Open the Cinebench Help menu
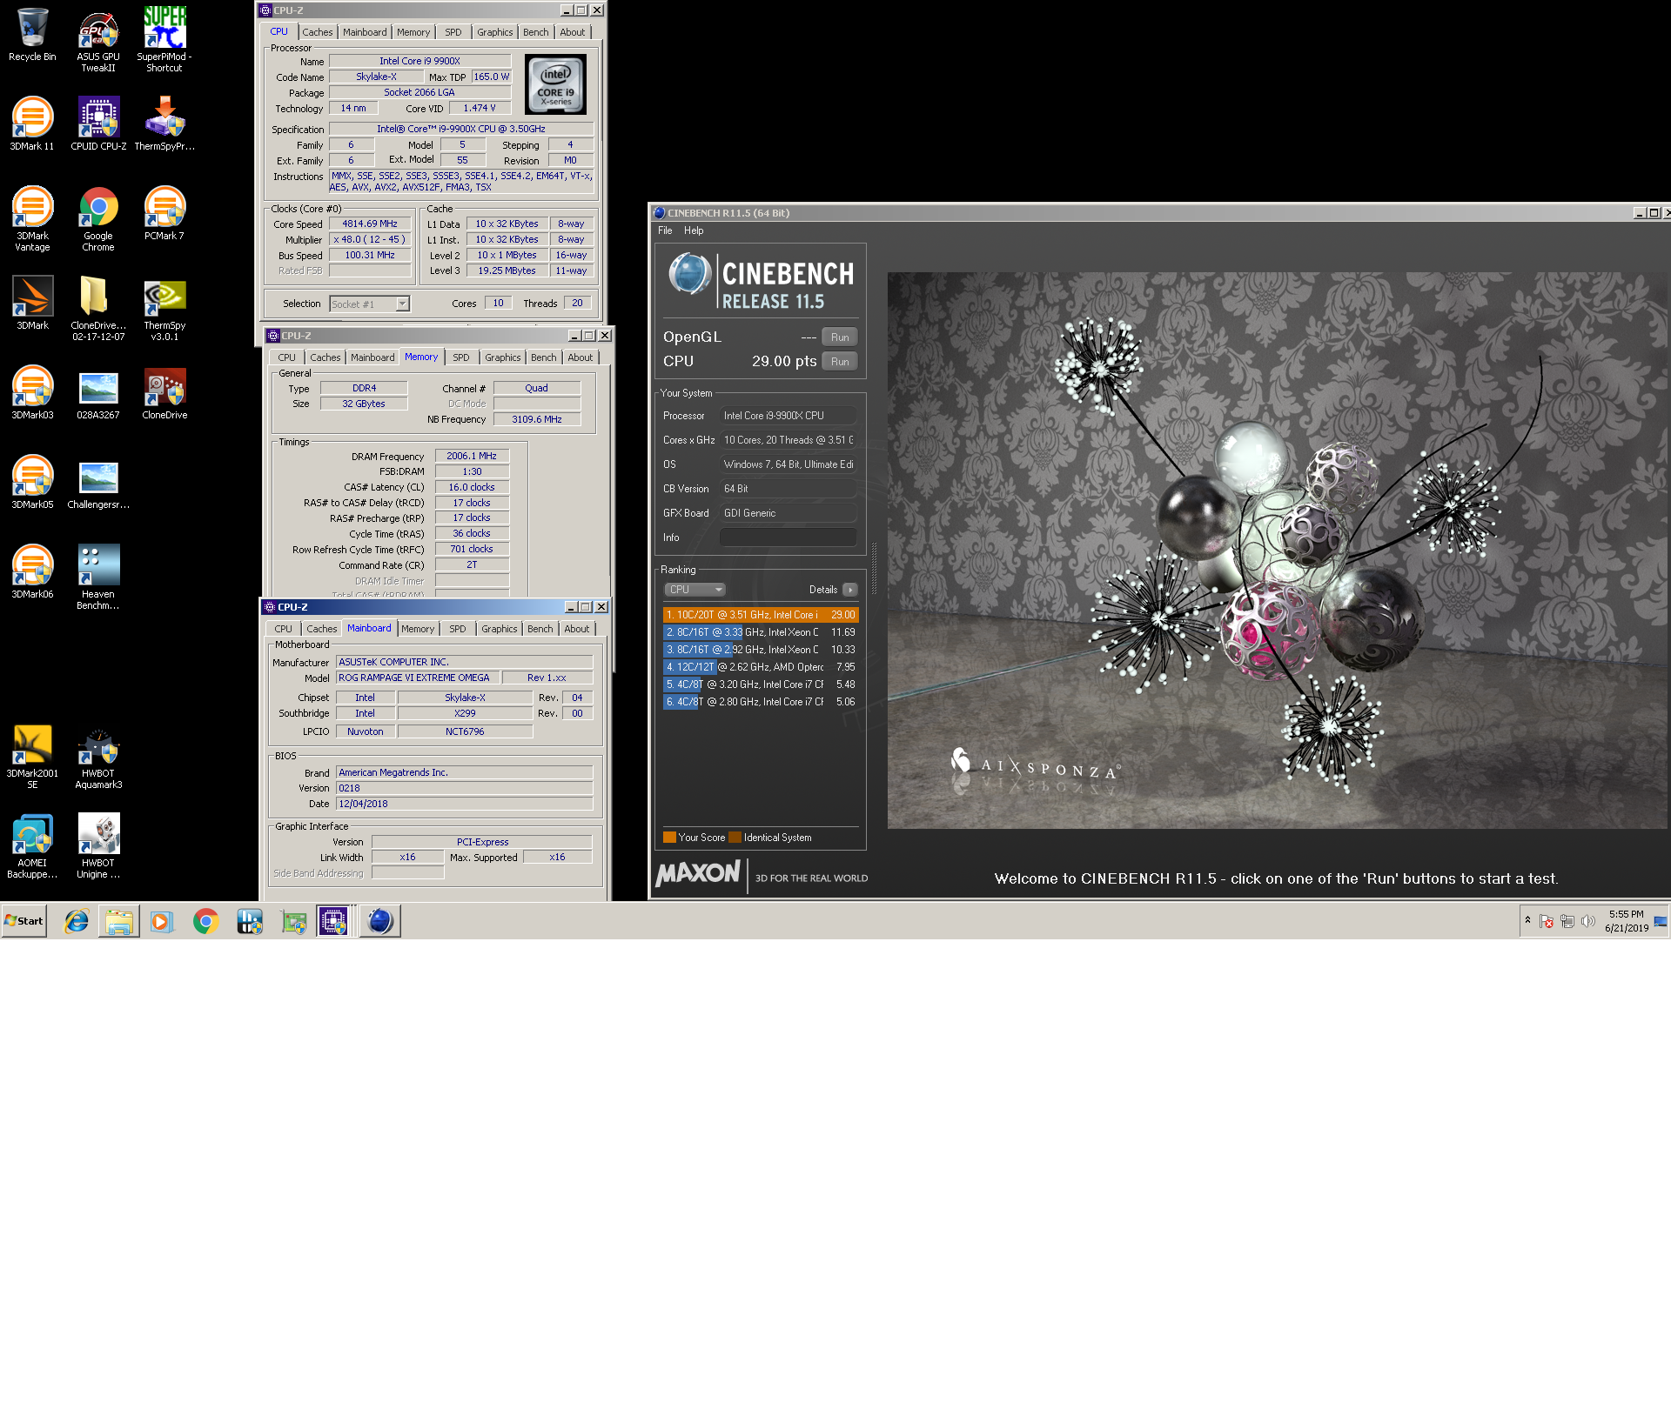 pos(694,230)
